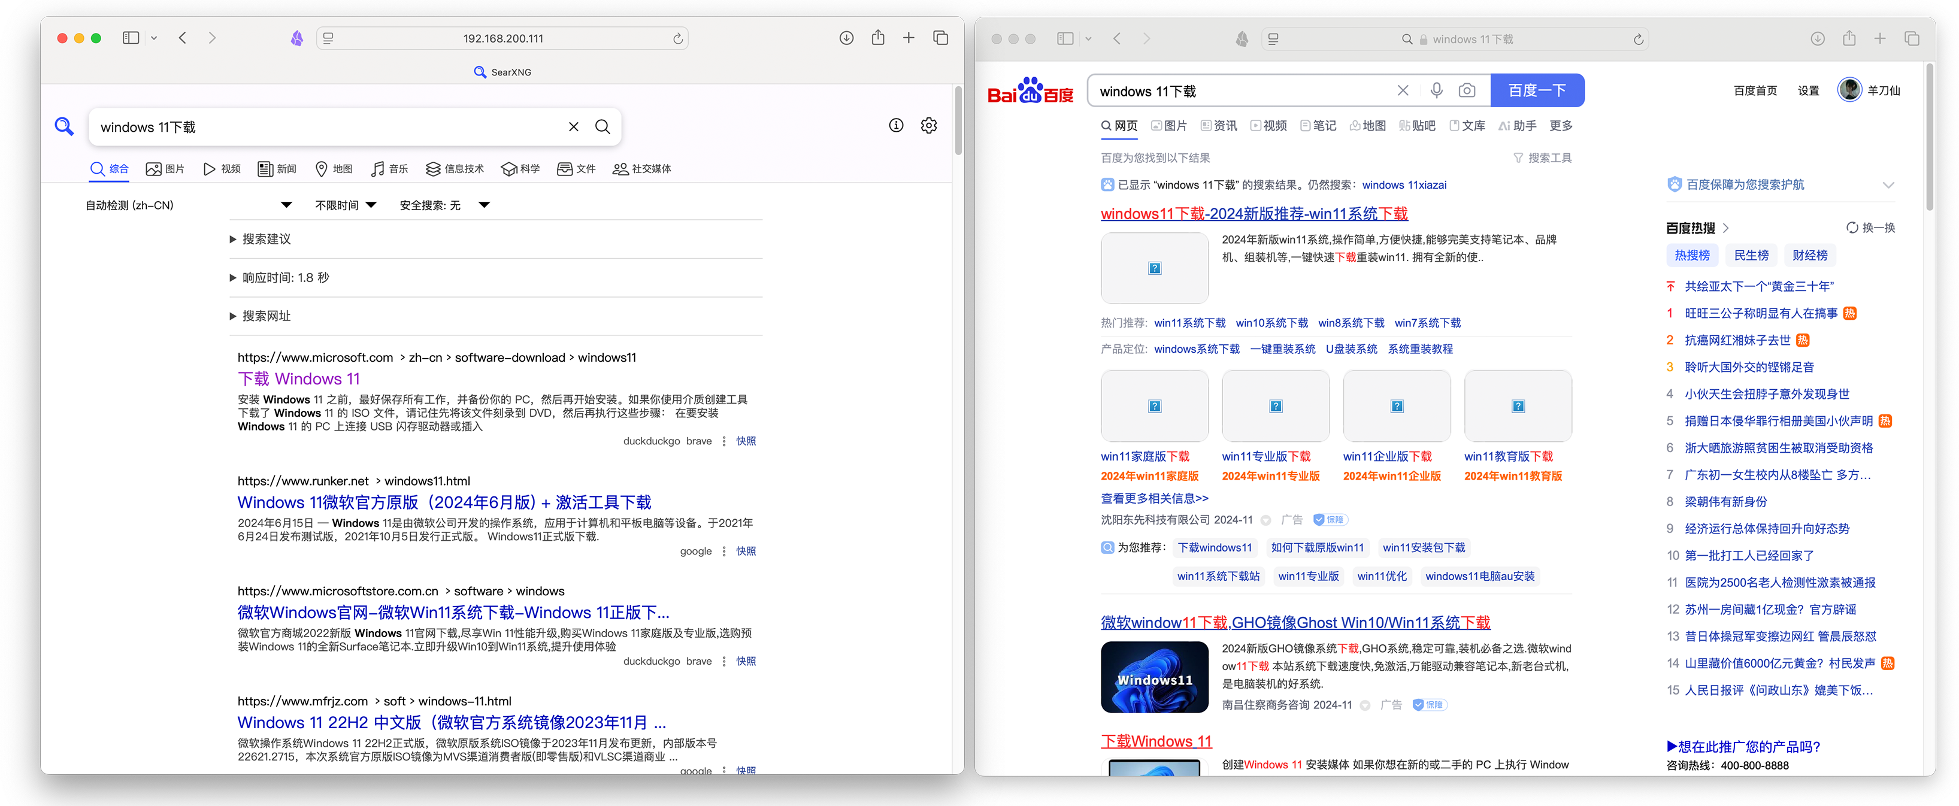Start Baidu voice search microphone
The width and height of the screenshot is (1959, 806).
click(1437, 90)
